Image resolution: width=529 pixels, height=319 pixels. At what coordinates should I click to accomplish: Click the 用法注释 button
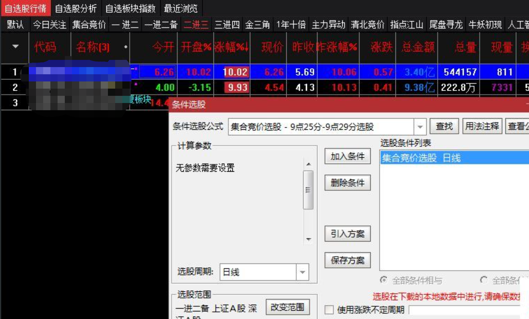point(482,127)
